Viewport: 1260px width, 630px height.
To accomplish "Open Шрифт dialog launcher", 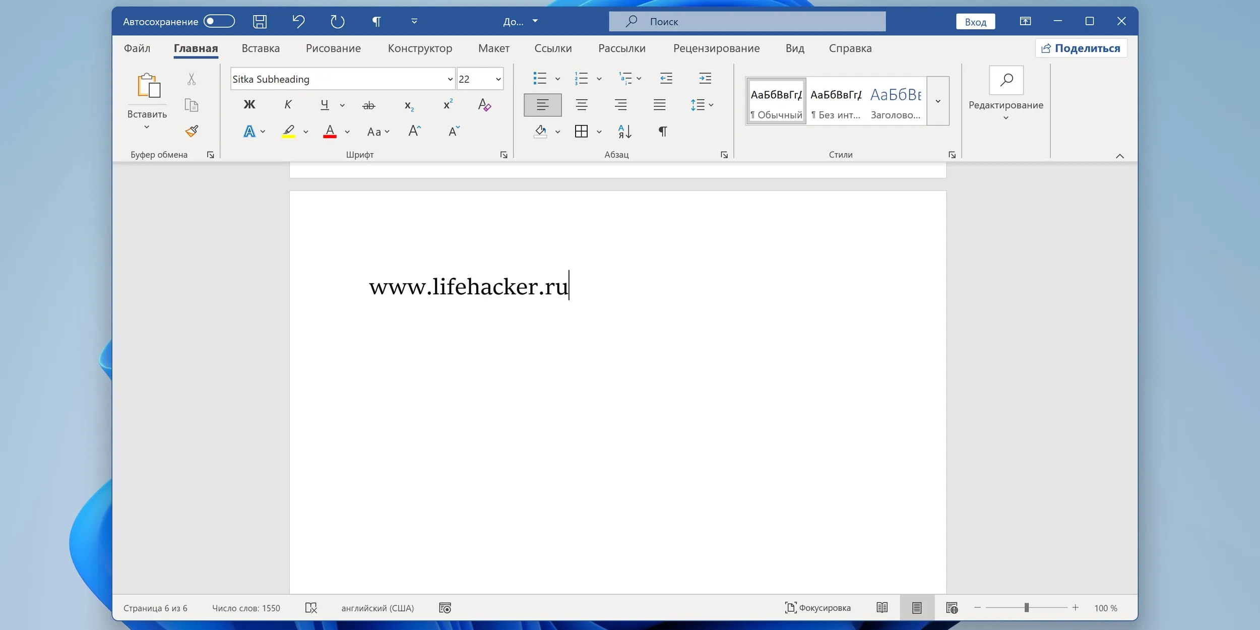I will [x=503, y=155].
